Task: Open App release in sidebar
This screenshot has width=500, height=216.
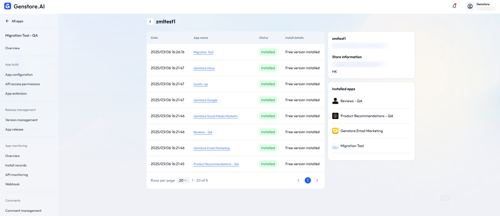Action: coord(14,129)
